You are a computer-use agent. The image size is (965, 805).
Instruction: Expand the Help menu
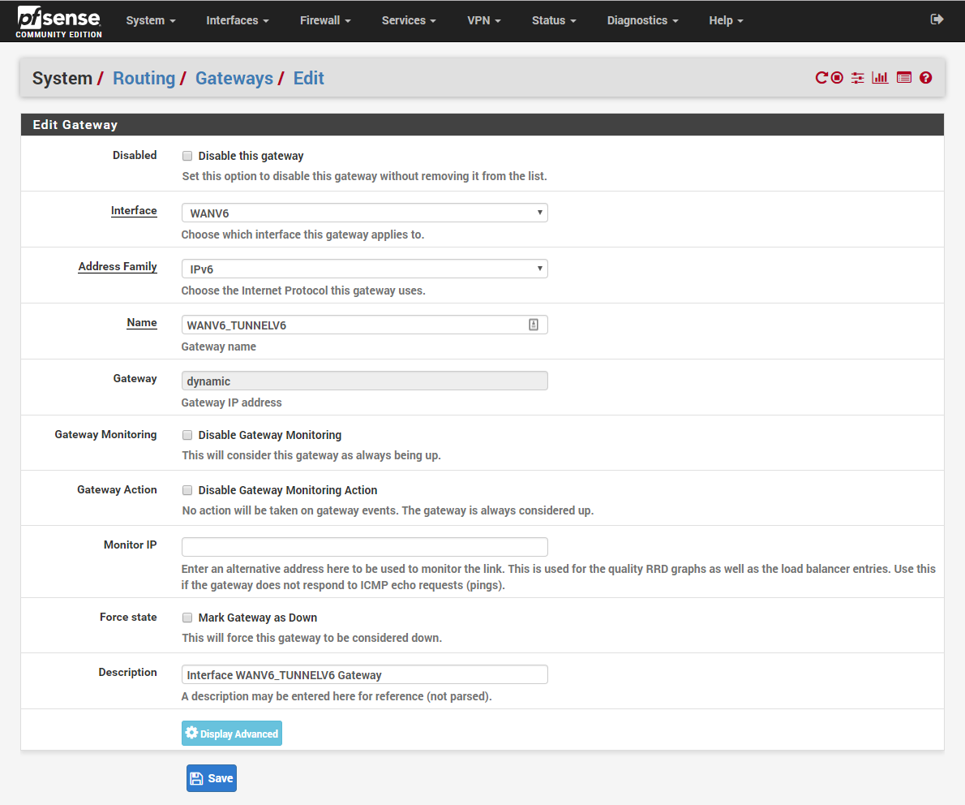click(x=727, y=20)
